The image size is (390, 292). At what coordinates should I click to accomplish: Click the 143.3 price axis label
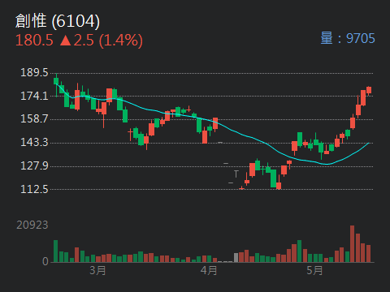pos(34,142)
